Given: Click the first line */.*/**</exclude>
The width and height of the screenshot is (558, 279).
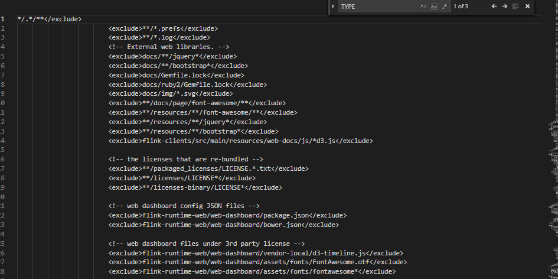Looking at the screenshot, I should [x=50, y=20].
